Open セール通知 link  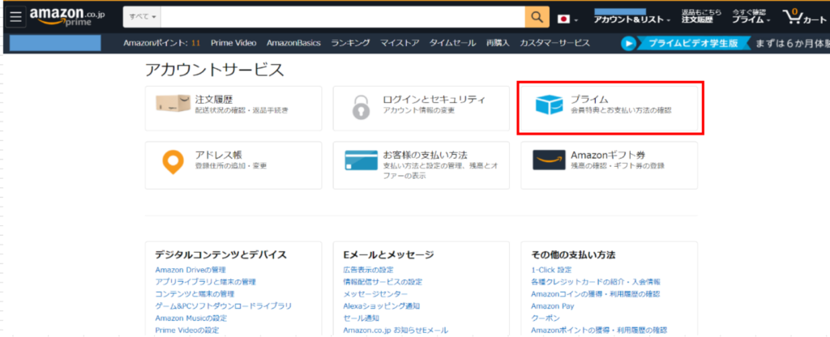[x=361, y=318]
